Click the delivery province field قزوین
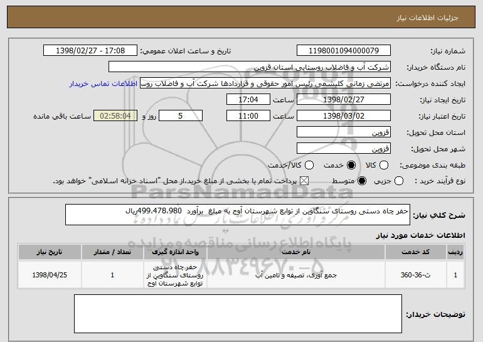Screen dimensions: 483x342 click(x=344, y=132)
